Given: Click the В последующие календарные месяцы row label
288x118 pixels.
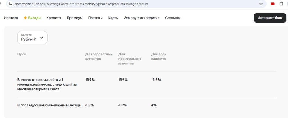Looking at the screenshot, I should coord(49,105).
